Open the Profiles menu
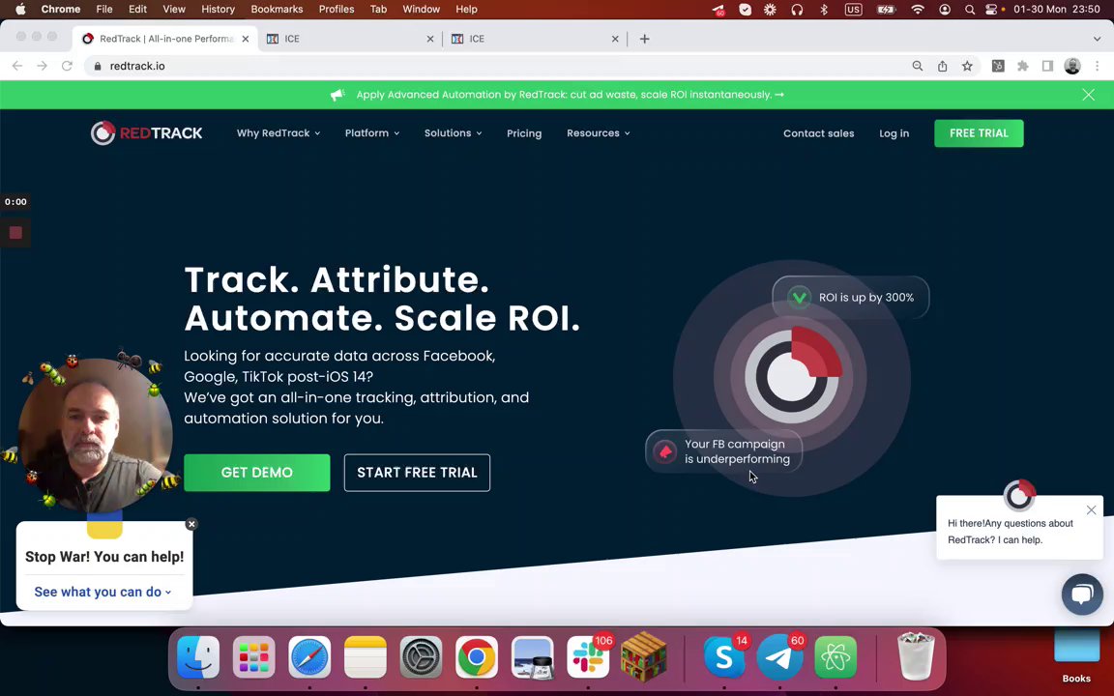The image size is (1114, 696). click(x=337, y=10)
